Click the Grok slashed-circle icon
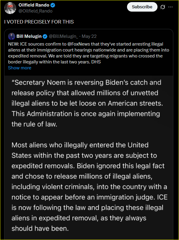179x240 pixels. point(163,7)
